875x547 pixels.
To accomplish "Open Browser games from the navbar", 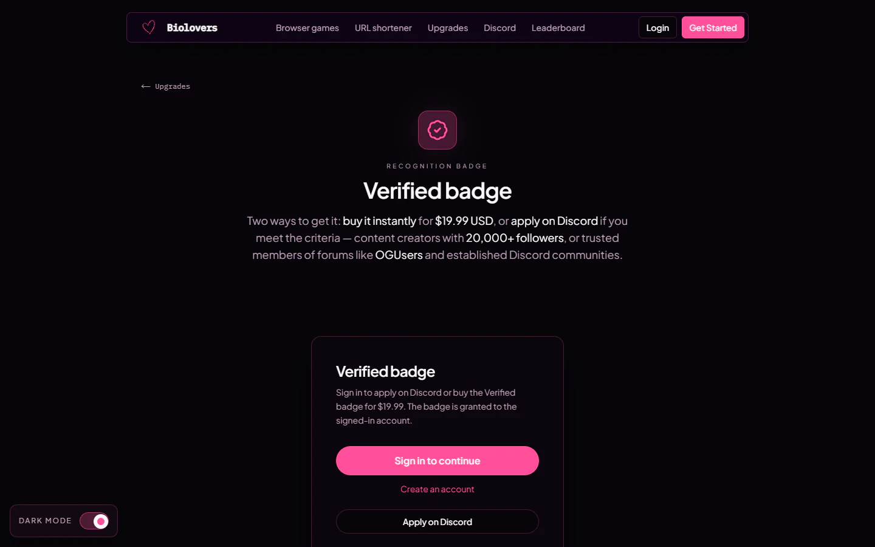I will click(x=307, y=27).
